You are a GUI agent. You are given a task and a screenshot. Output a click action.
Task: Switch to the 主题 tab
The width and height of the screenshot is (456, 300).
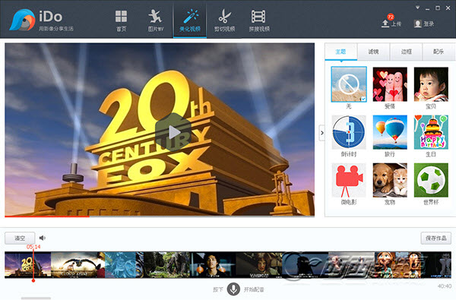[340, 52]
